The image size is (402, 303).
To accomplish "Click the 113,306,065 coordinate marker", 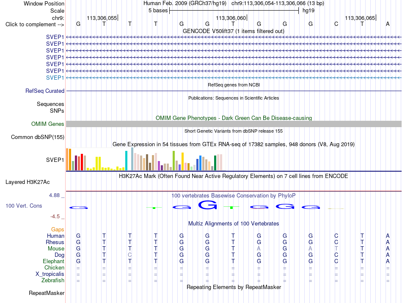I will pyautogui.click(x=360, y=18).
